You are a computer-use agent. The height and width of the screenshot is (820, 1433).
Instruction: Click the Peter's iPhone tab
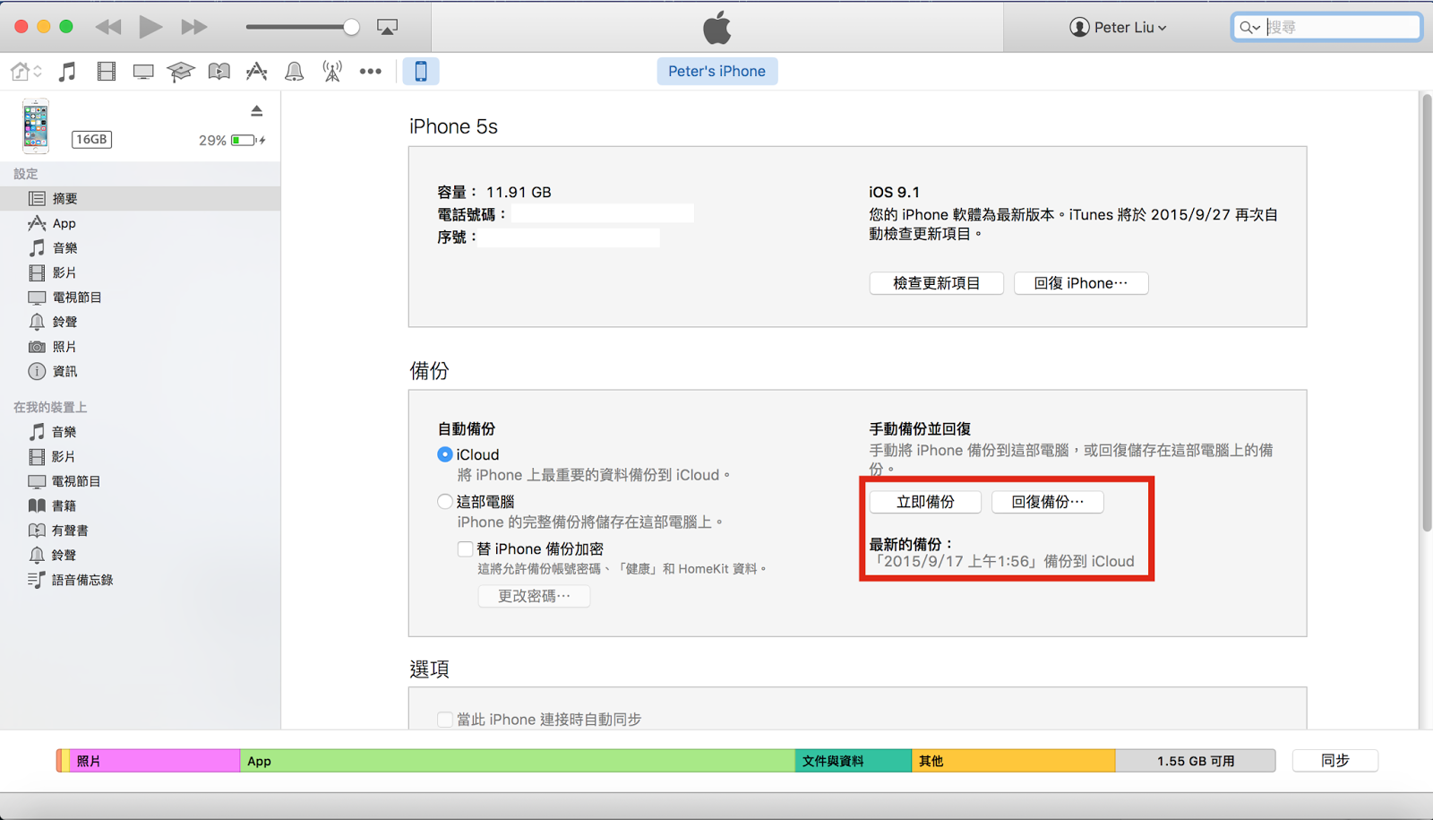(x=716, y=71)
